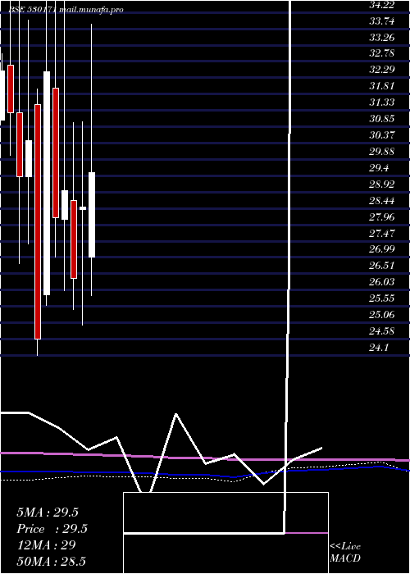Click the 26.03 price axis label
The width and height of the screenshot is (410, 574).
click(x=382, y=282)
